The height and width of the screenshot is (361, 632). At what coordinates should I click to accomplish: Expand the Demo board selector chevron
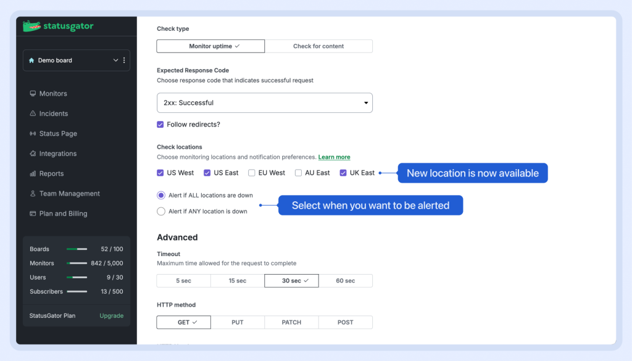[115, 60]
